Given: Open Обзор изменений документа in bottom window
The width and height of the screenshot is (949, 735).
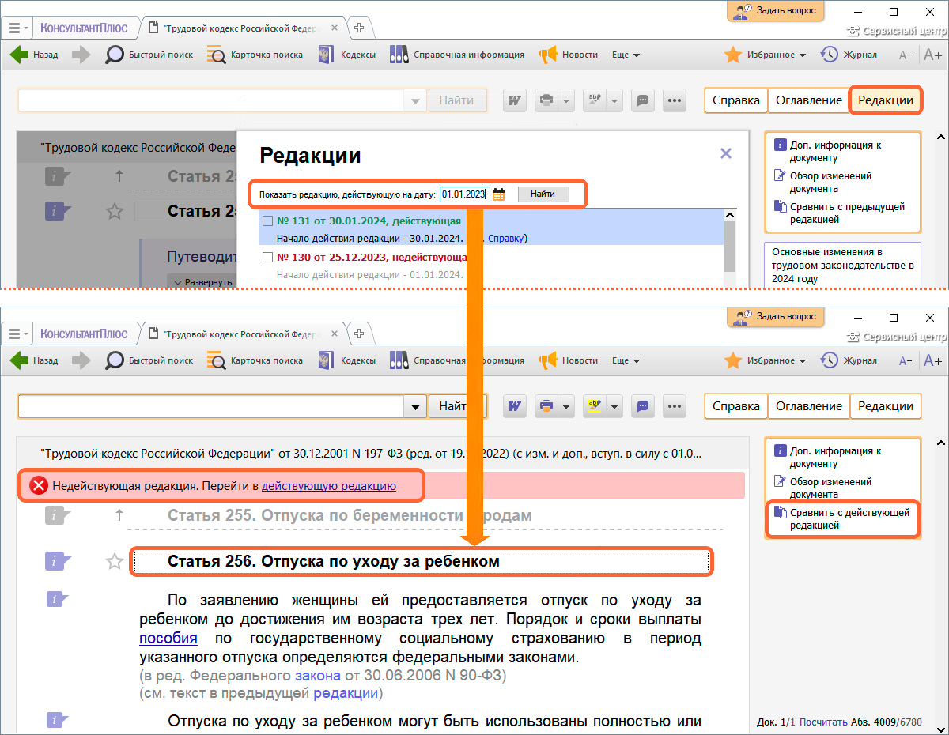Looking at the screenshot, I should tap(823, 488).
